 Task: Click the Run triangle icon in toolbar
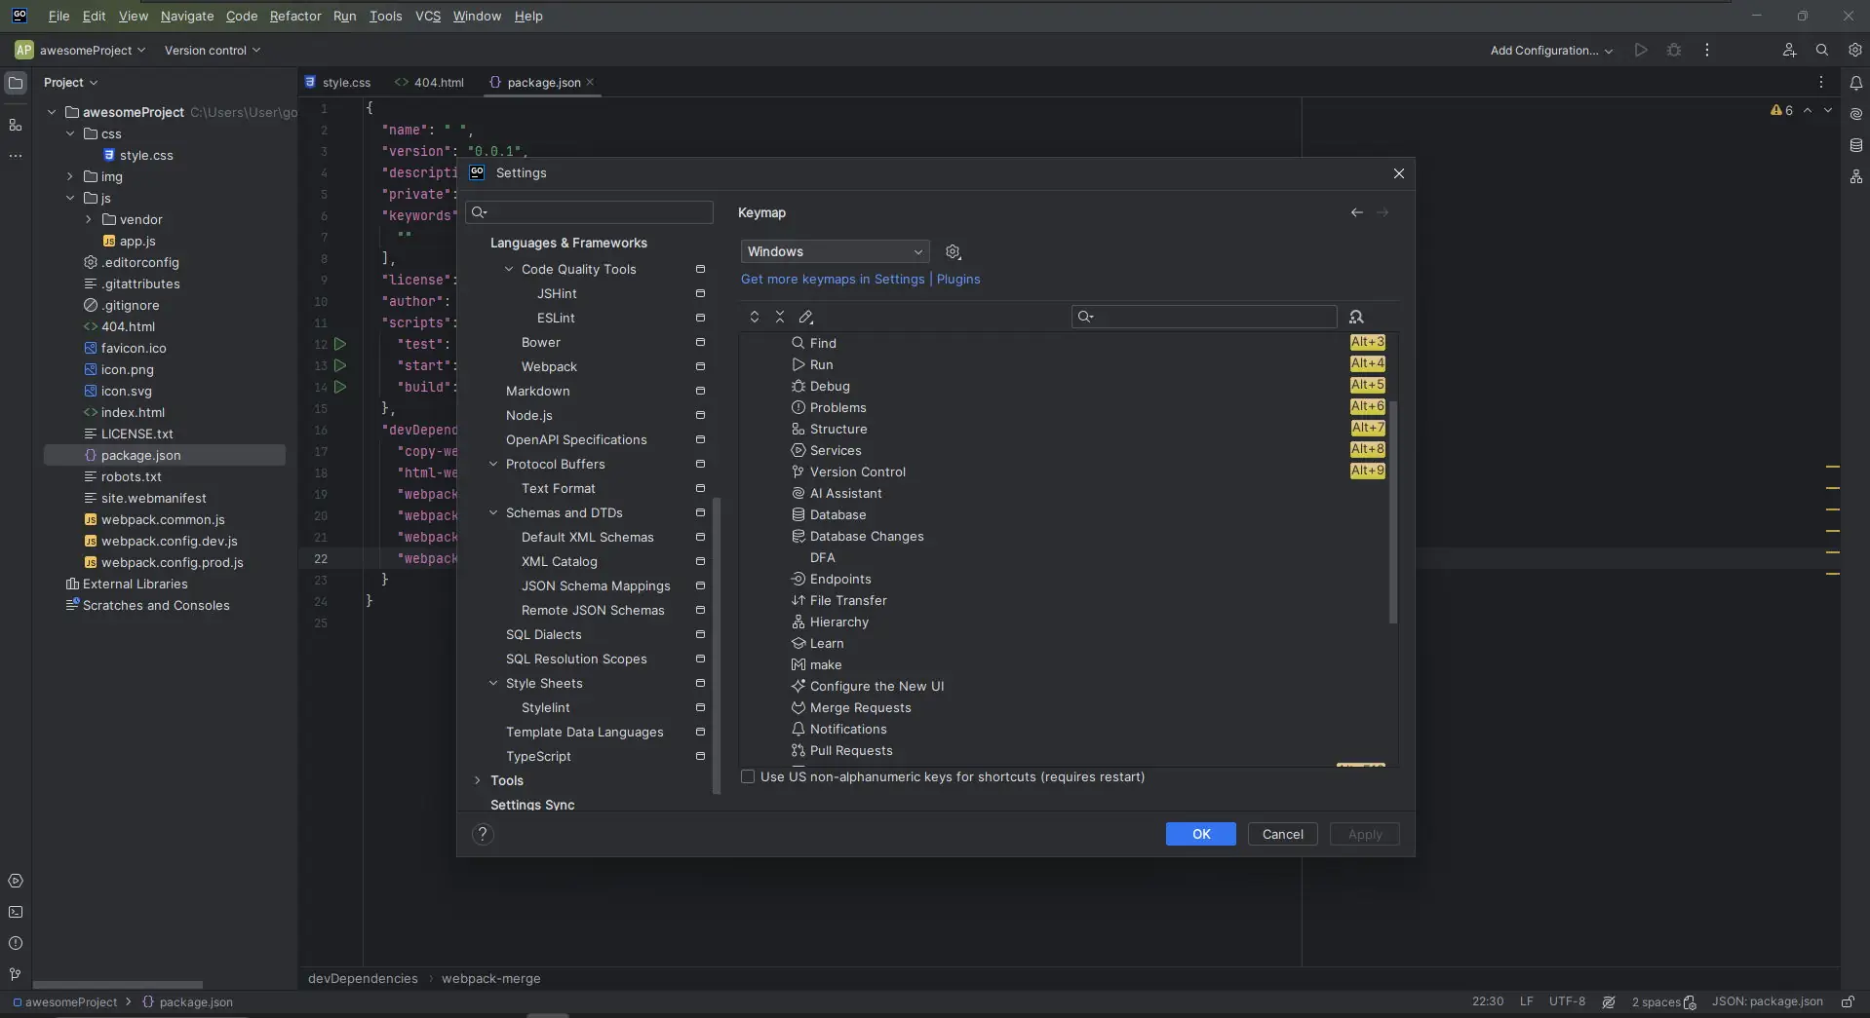[x=1641, y=51]
